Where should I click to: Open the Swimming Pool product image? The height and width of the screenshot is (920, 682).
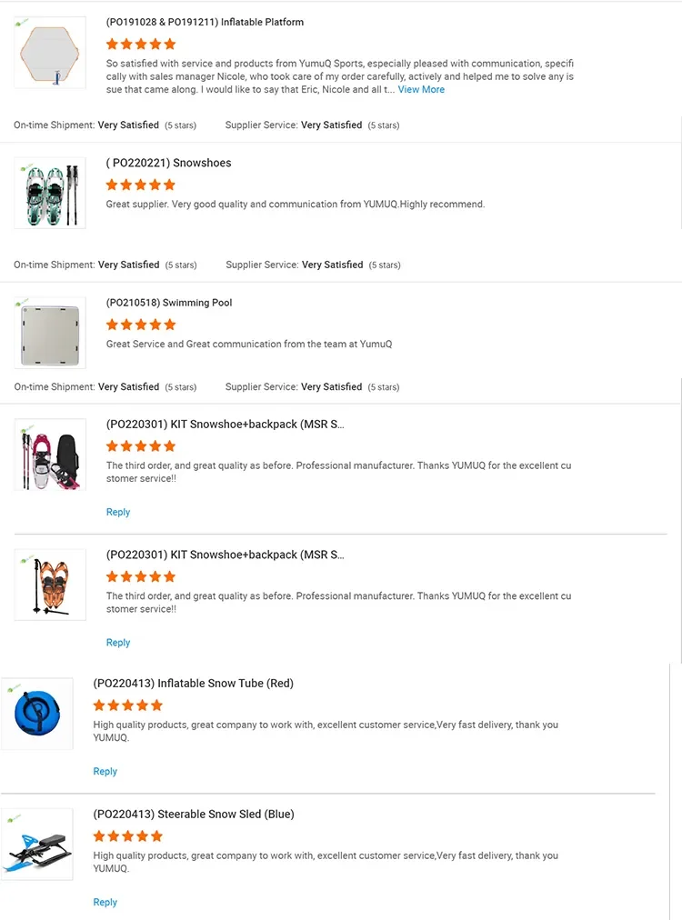click(50, 332)
